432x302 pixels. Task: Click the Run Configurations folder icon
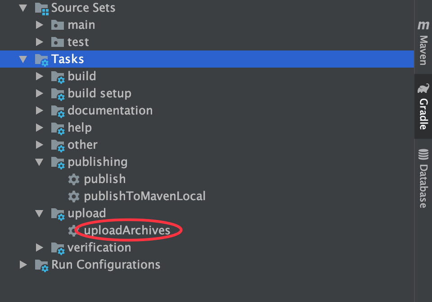pyautogui.click(x=42, y=265)
